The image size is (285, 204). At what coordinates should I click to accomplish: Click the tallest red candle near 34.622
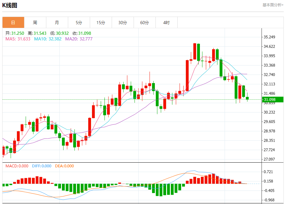[x=195, y=51]
